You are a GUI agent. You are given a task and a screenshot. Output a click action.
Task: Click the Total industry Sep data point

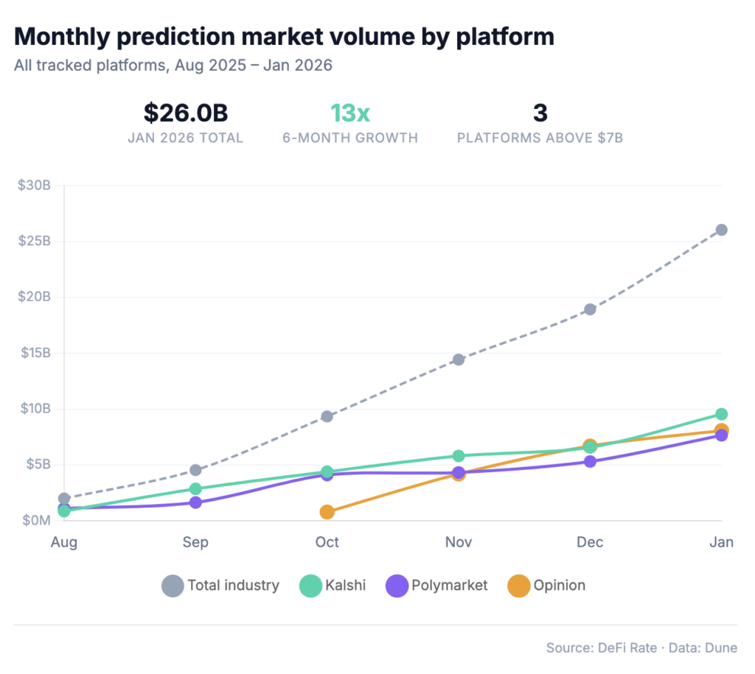195,470
